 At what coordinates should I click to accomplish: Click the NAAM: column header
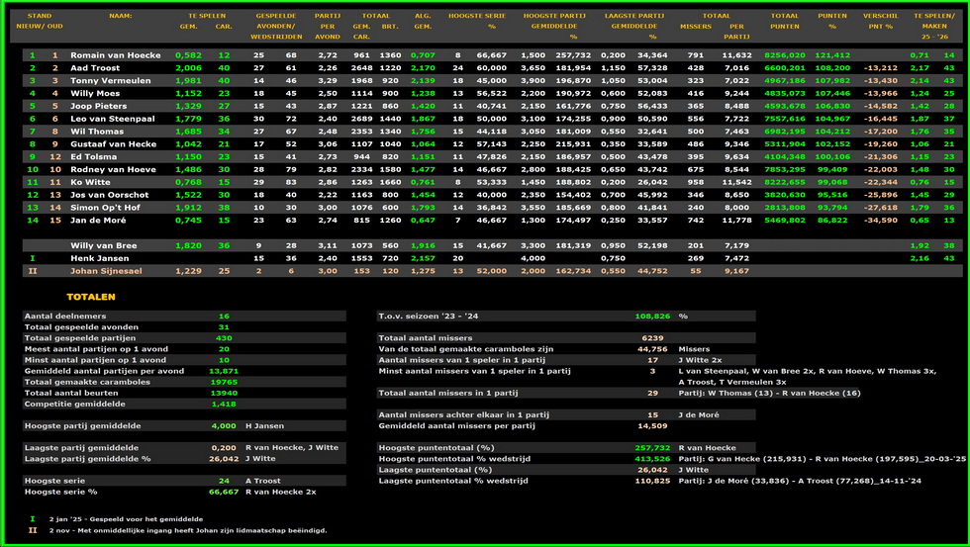120,16
